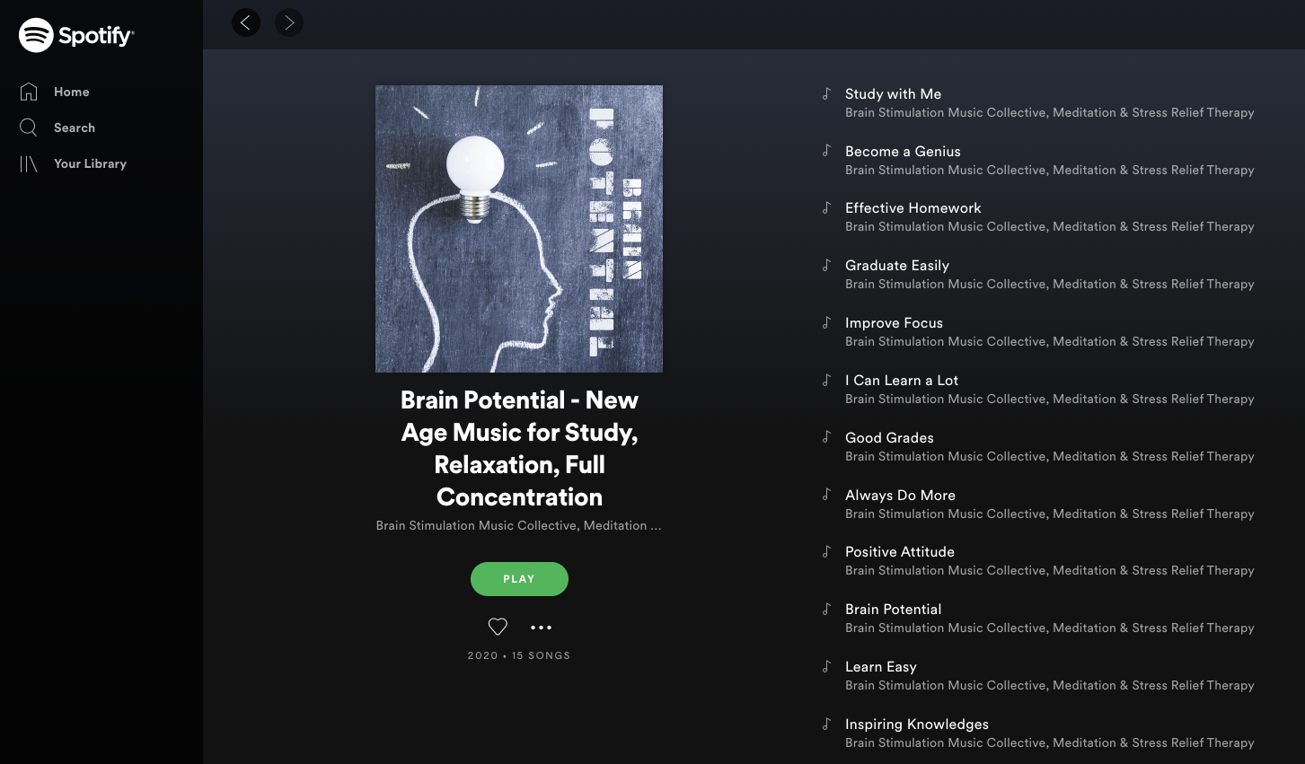Select the track Become a Genius
1305x764 pixels.
pyautogui.click(x=903, y=151)
